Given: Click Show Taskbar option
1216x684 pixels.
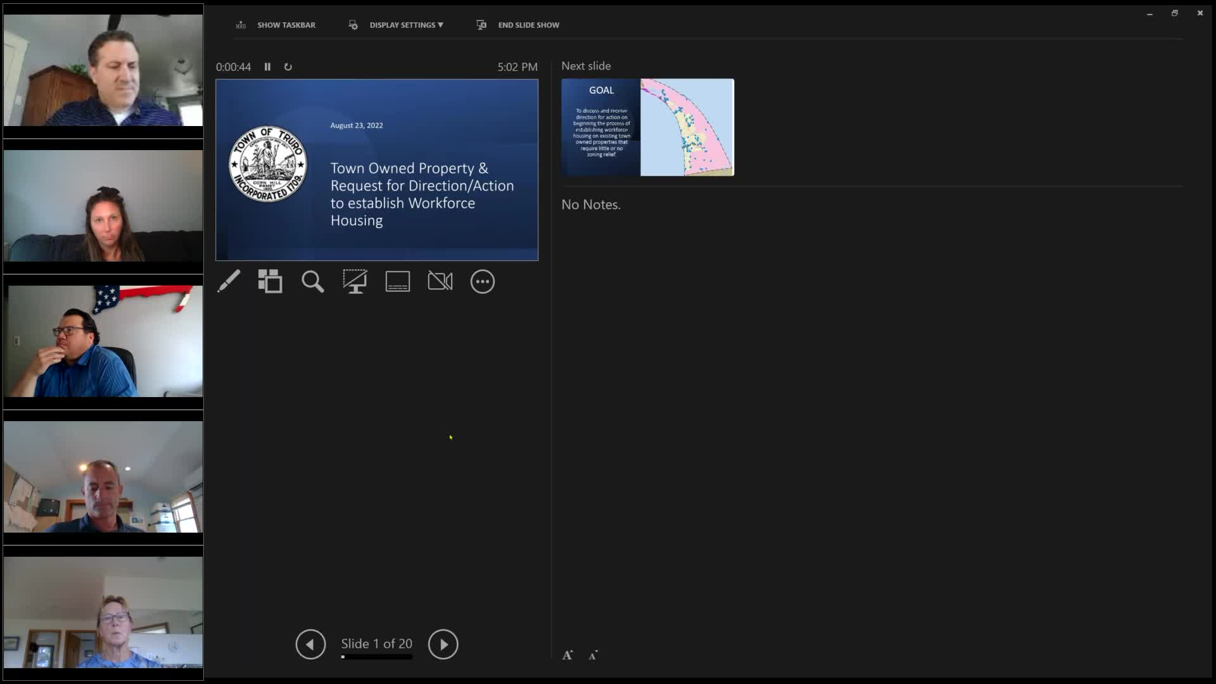Looking at the screenshot, I should click(285, 25).
